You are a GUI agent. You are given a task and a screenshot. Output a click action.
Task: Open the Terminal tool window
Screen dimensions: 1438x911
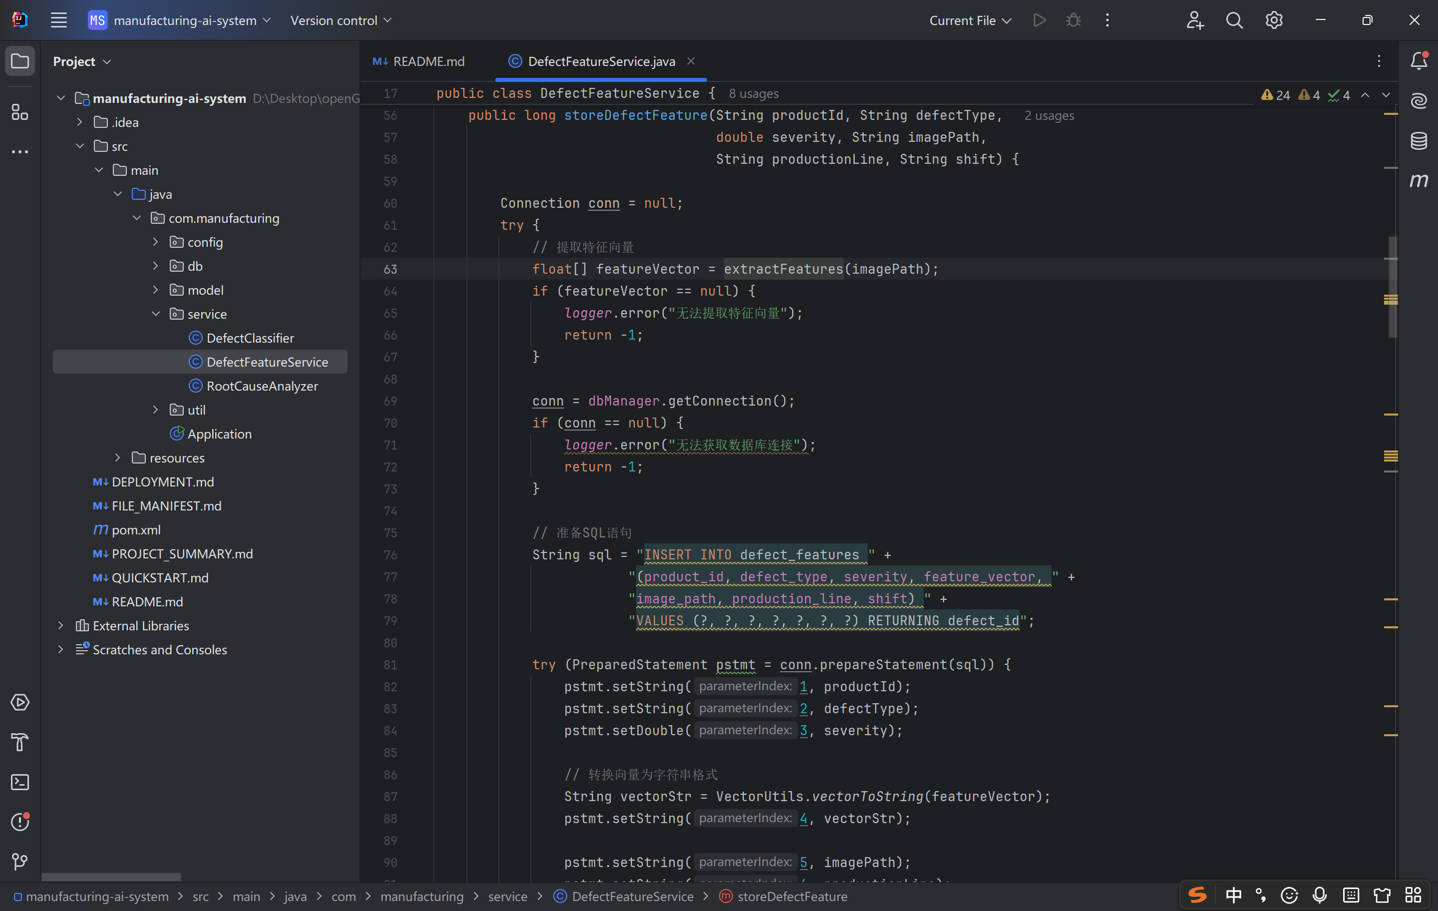(x=19, y=782)
